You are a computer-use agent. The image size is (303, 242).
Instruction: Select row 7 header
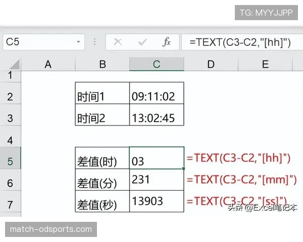pos(10,202)
